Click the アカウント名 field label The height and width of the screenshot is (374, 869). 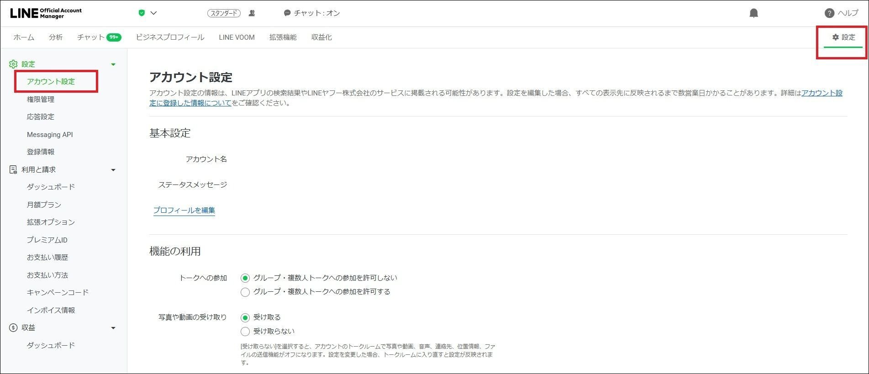click(206, 159)
